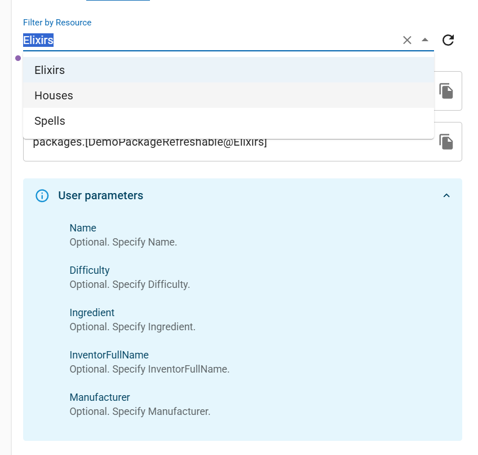Select the Manufacturer parameter label
This screenshot has height=455, width=478.
[x=100, y=397]
